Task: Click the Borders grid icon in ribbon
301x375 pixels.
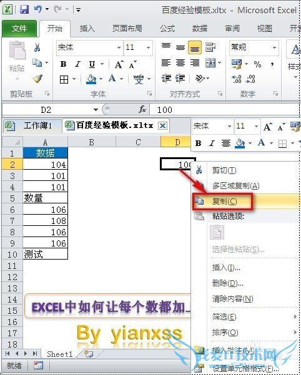Action: coord(64,79)
